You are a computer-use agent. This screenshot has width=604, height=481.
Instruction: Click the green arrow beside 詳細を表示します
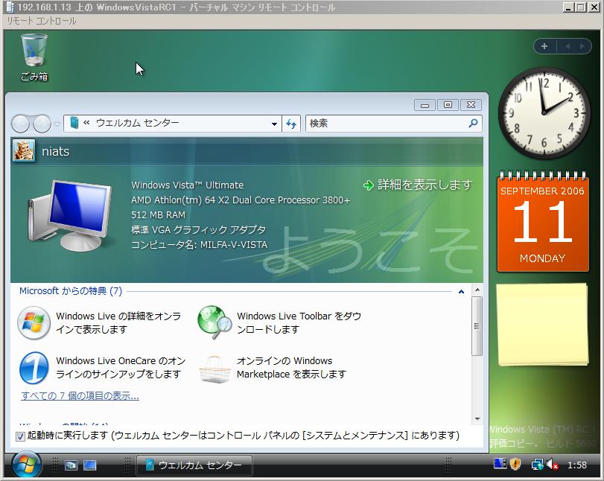[368, 185]
